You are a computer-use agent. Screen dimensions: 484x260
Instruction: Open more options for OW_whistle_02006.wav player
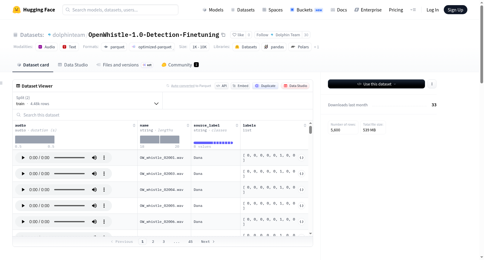click(104, 222)
